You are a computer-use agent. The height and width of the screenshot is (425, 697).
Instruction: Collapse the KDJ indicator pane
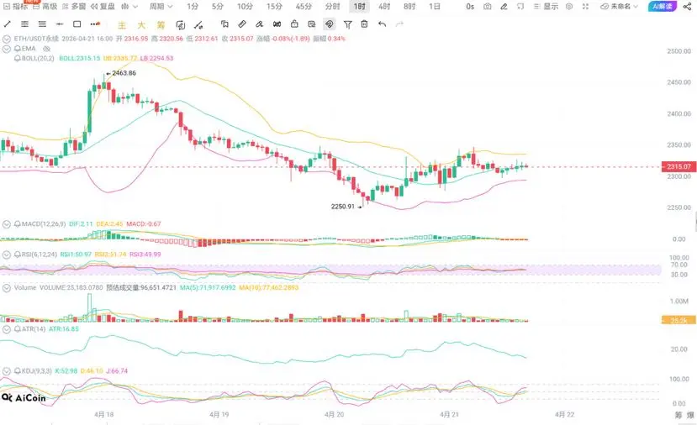(x=6, y=370)
